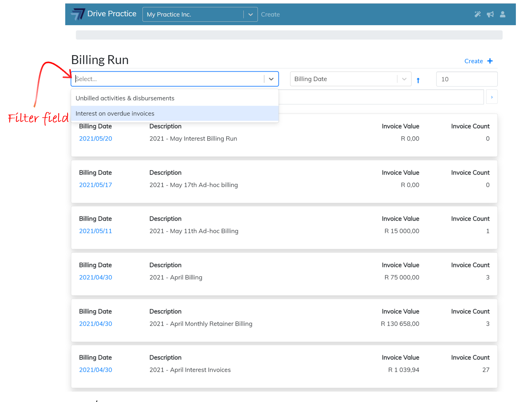Click the R 75 000,00 invoice value
Viewport: 520px width, 402px height.
(x=402, y=278)
